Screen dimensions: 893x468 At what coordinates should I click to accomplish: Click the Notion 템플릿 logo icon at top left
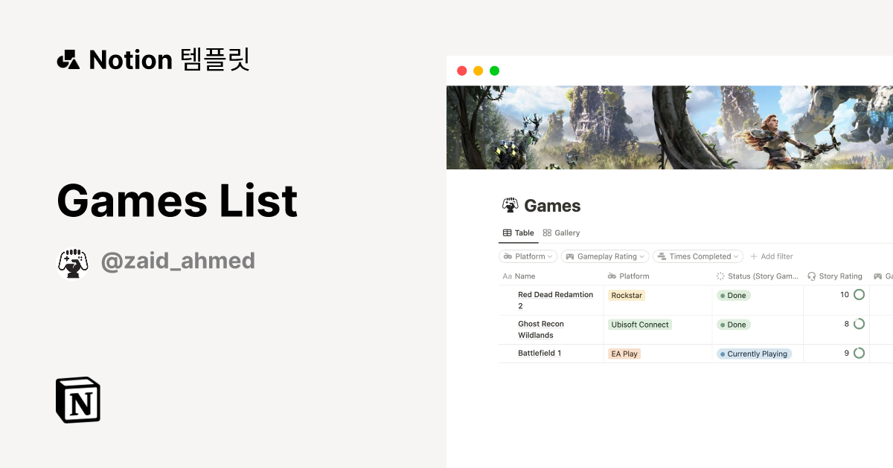pyautogui.click(x=69, y=59)
